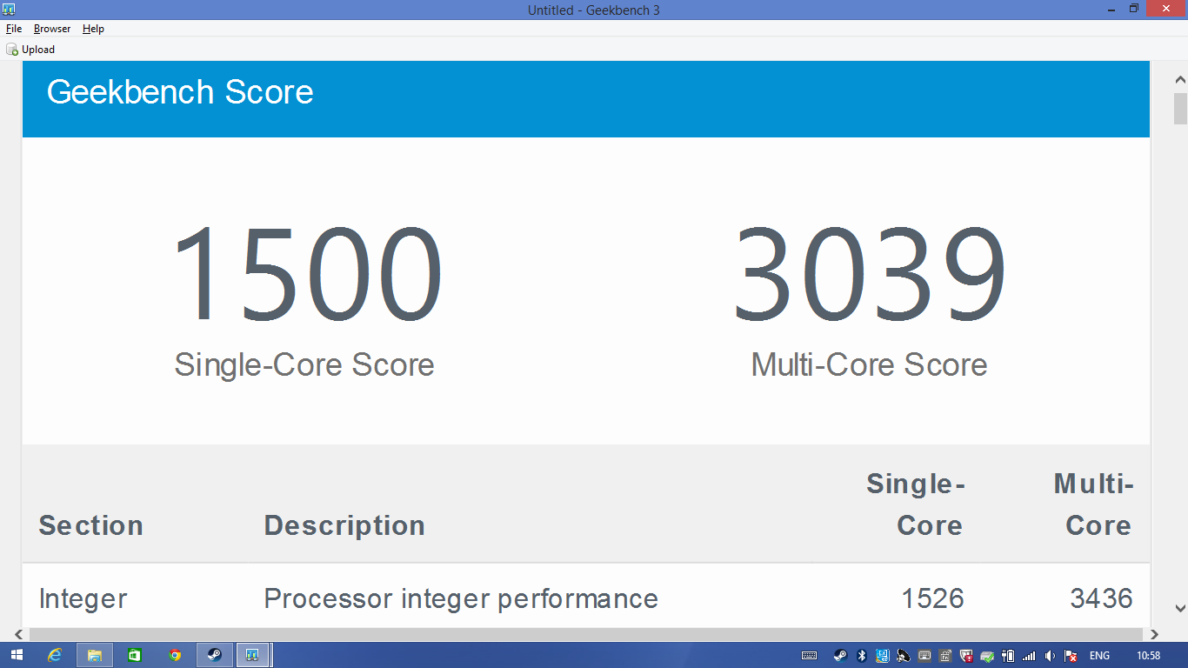1188x668 pixels.
Task: Switch to Steam in taskbar
Action: pos(215,655)
